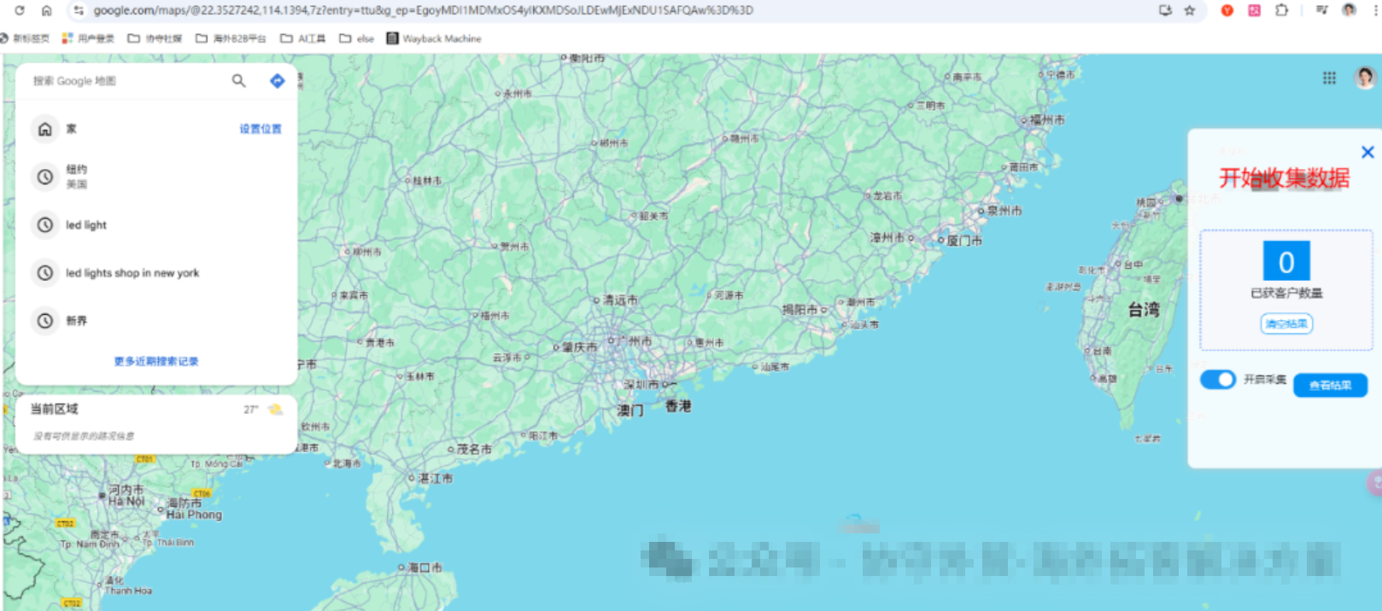Click the 泉州市 city label on the map
The height and width of the screenshot is (611, 1382).
(1004, 210)
